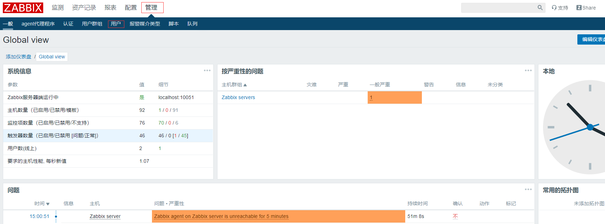Click the 1 / 0 / 91 hosts detail

pos(168,110)
